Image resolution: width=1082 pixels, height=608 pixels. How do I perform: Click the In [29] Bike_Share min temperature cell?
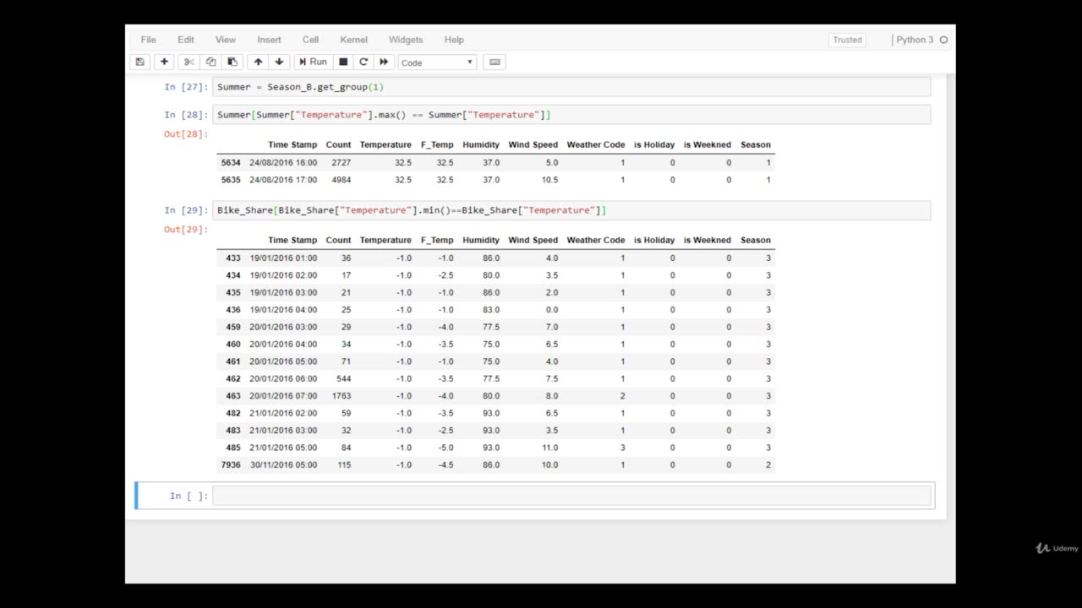tap(571, 210)
